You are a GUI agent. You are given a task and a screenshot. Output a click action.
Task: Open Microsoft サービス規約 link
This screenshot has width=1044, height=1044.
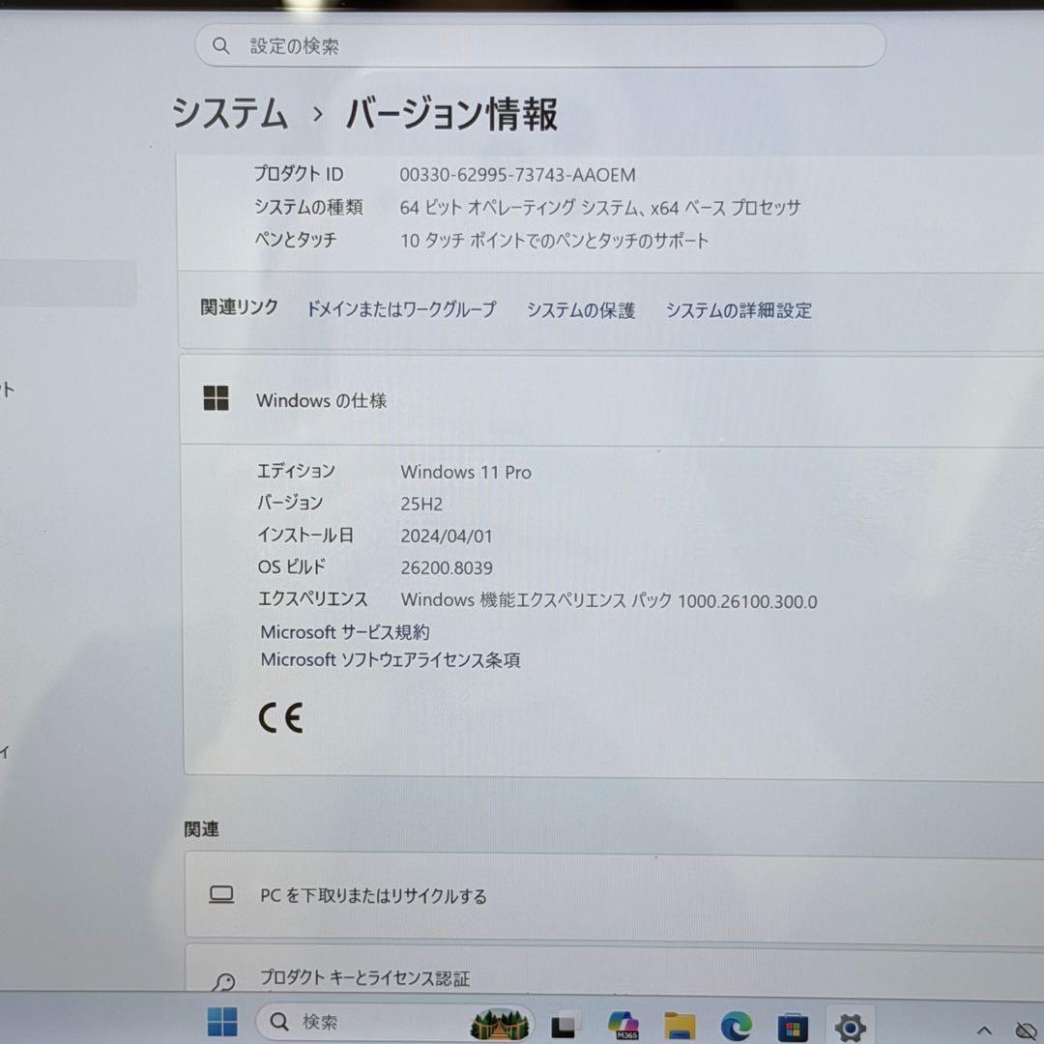tap(345, 632)
